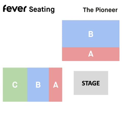Viewport: 122px width, 122px height.
Task: Select the green section C
Action: [x=15, y=85]
